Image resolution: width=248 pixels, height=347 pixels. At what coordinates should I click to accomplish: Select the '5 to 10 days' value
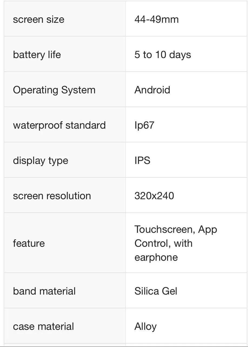(163, 54)
